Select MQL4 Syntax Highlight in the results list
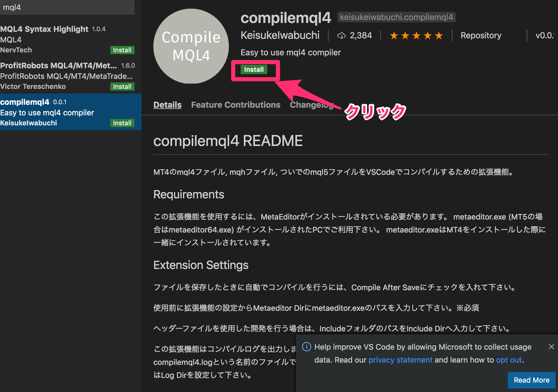Image resolution: width=558 pixels, height=392 pixels. (44, 29)
